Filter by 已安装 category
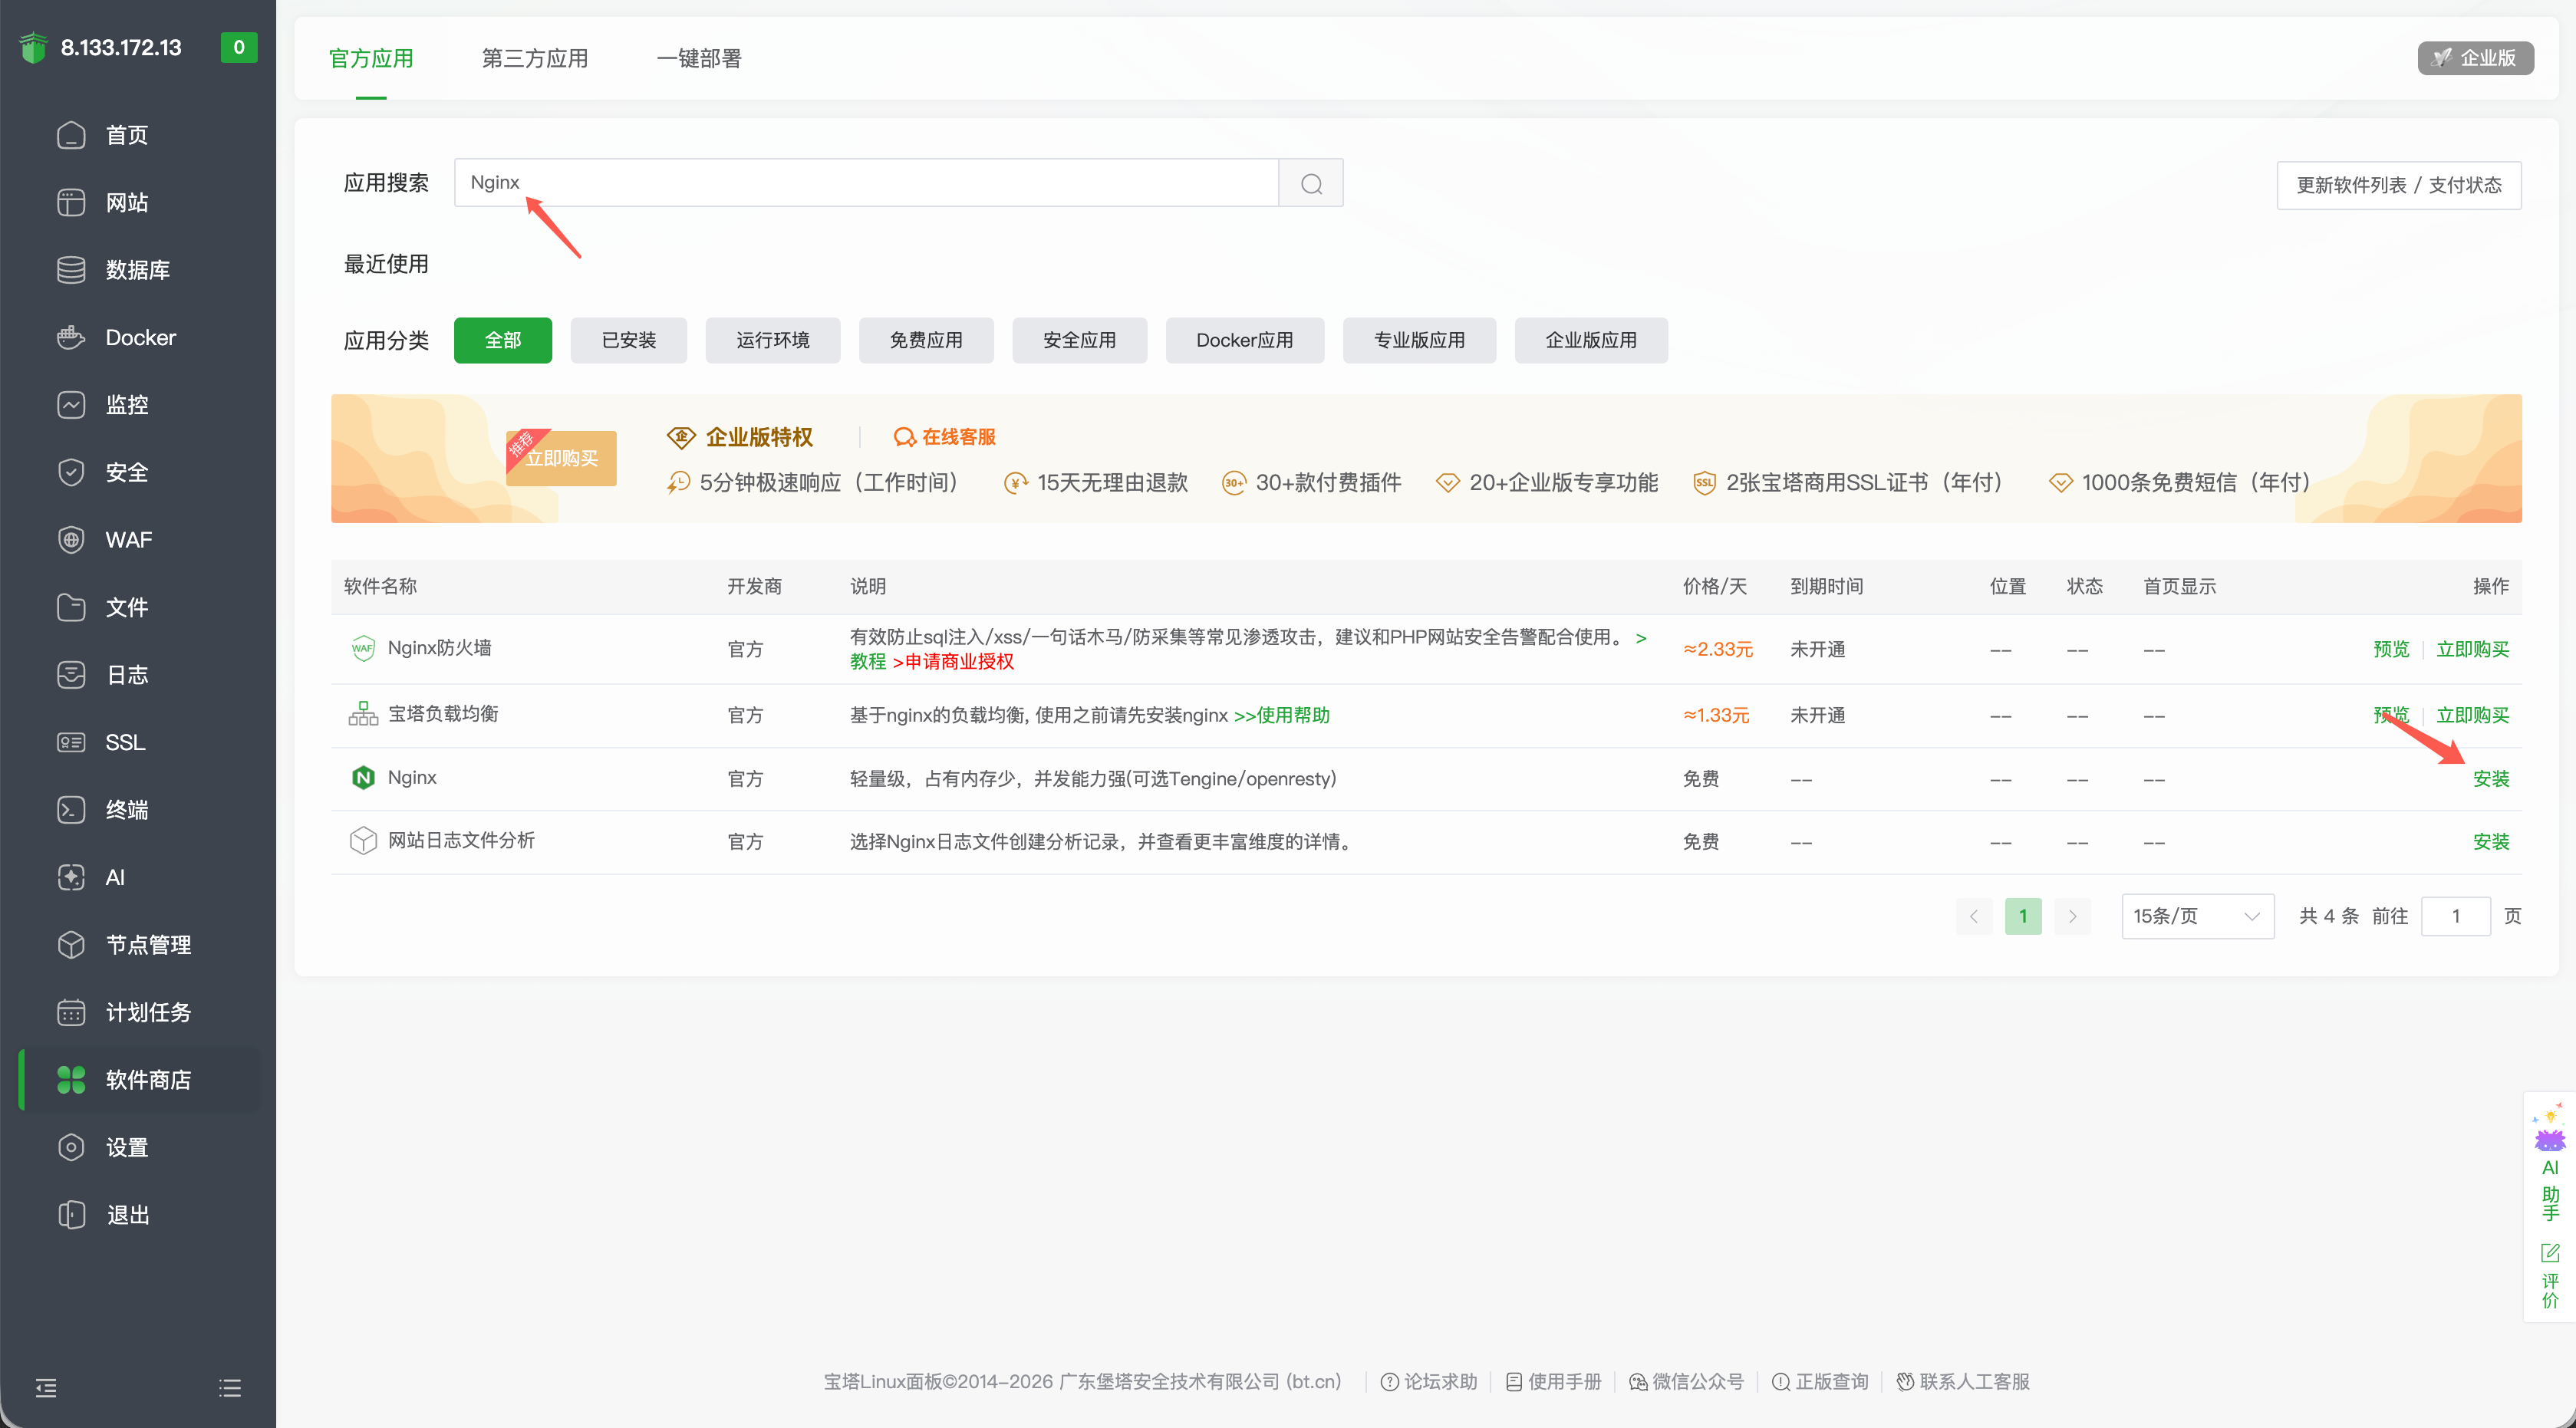Image resolution: width=2576 pixels, height=1428 pixels. point(629,340)
